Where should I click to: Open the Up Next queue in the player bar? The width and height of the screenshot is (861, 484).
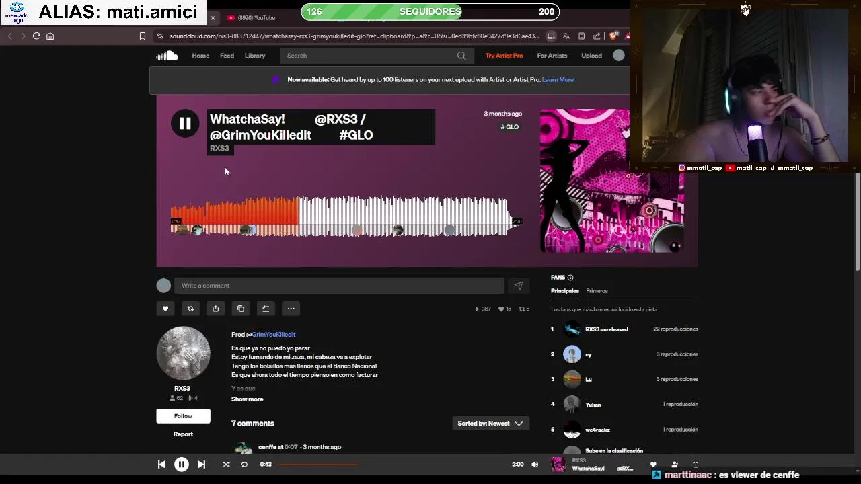(x=696, y=465)
